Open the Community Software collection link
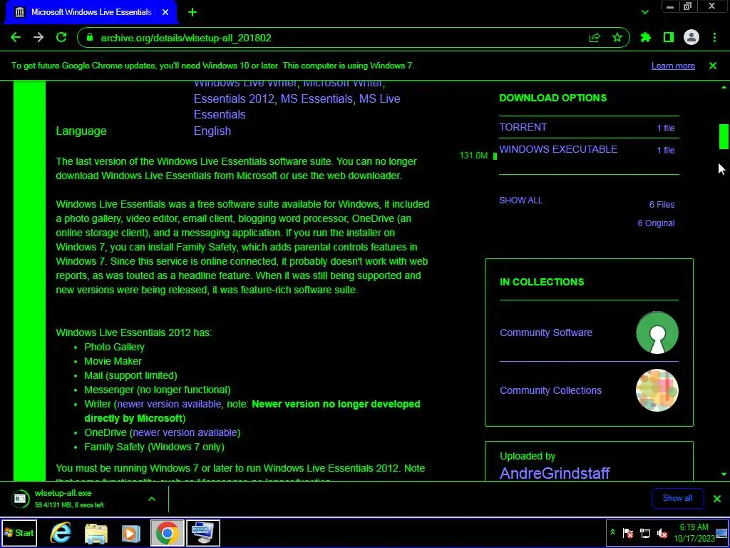 [546, 333]
